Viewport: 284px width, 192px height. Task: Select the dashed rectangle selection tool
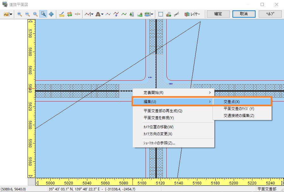pyautogui.click(x=161, y=14)
